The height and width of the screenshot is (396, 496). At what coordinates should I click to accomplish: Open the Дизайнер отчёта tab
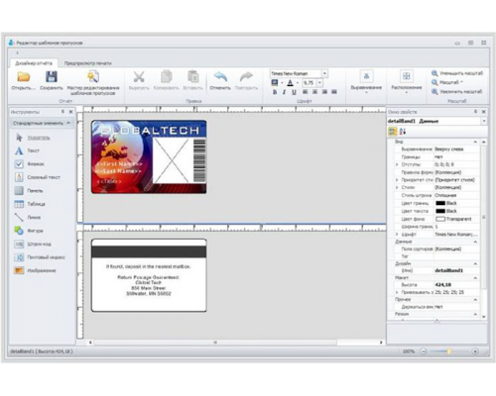(34, 63)
